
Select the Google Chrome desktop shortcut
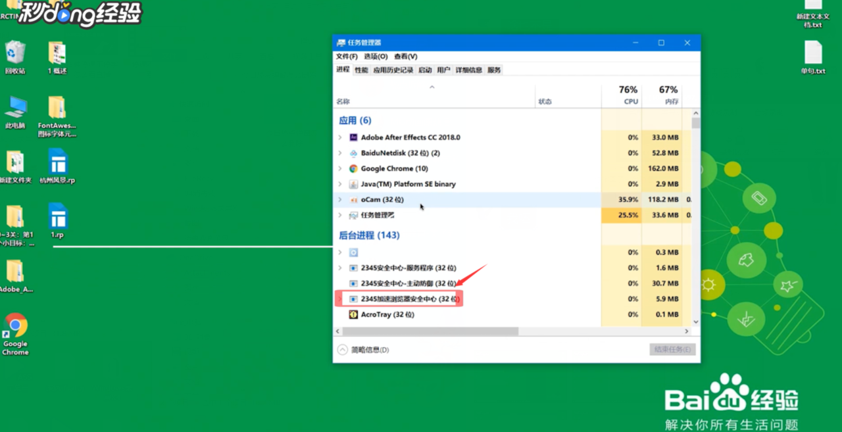coord(15,335)
